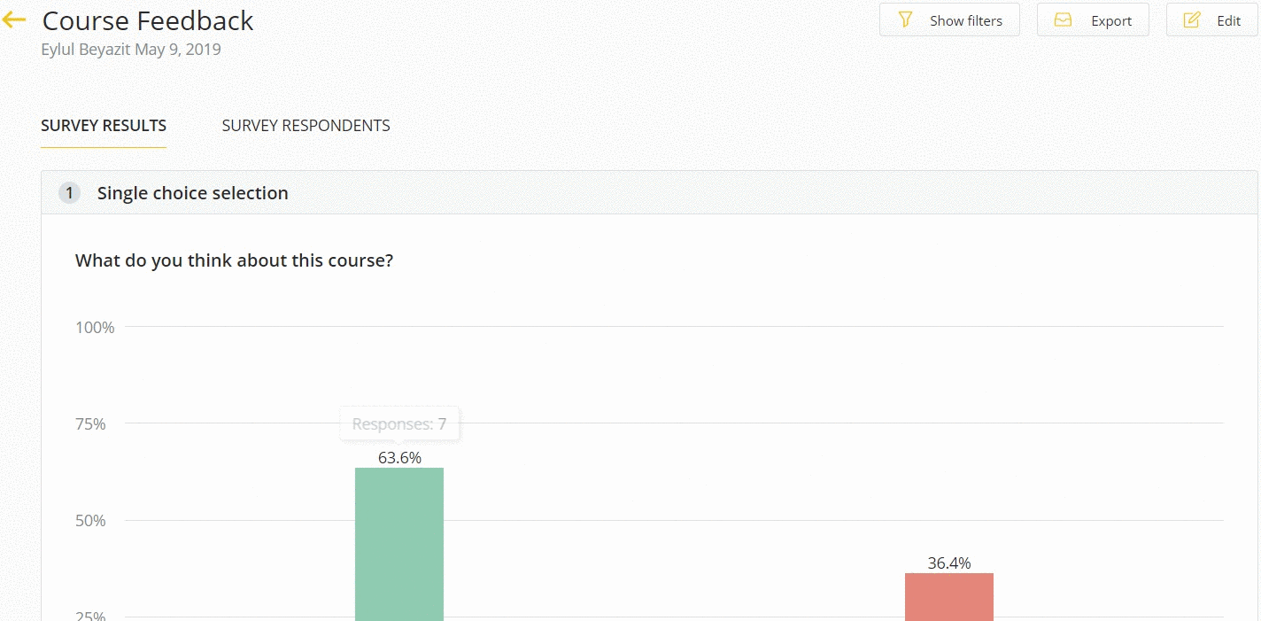
Task: Click the Course Feedback title
Action: point(148,20)
